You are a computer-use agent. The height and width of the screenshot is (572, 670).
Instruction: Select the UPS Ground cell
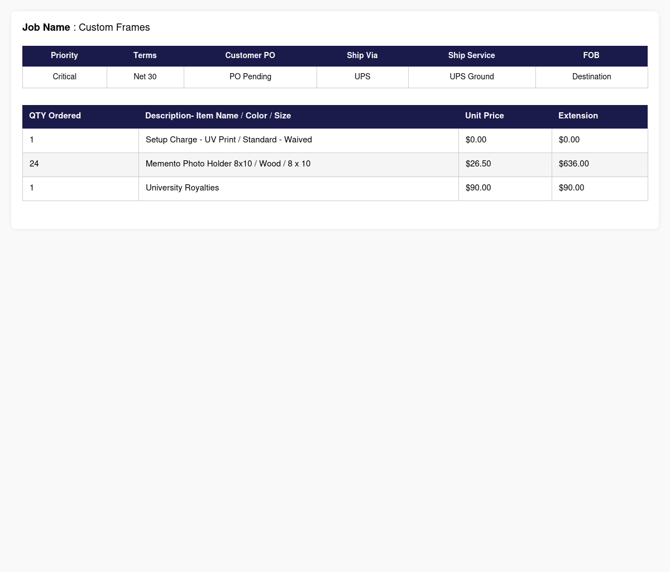(472, 77)
